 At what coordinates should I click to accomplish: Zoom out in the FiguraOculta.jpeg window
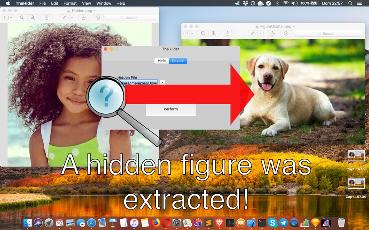(203, 33)
